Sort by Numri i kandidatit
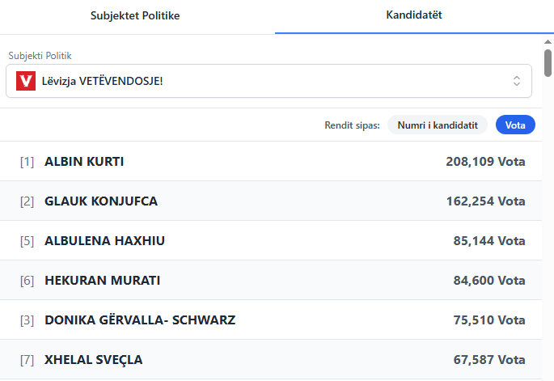The height and width of the screenshot is (381, 554). [438, 125]
